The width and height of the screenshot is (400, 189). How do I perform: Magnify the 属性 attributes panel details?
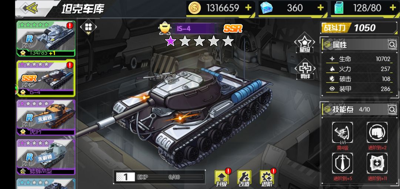pos(392,45)
